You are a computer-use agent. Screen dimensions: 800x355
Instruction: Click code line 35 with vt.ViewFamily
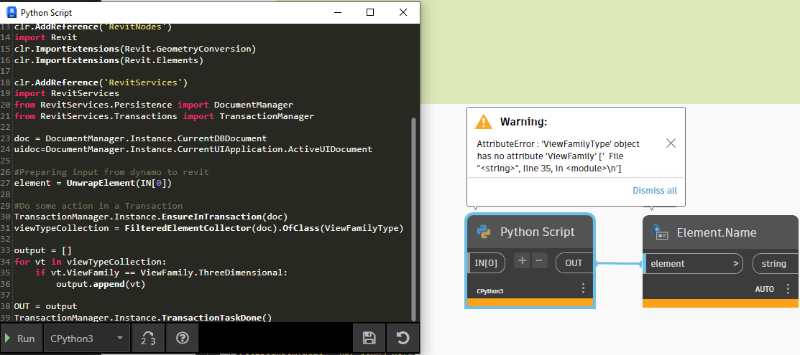point(161,273)
